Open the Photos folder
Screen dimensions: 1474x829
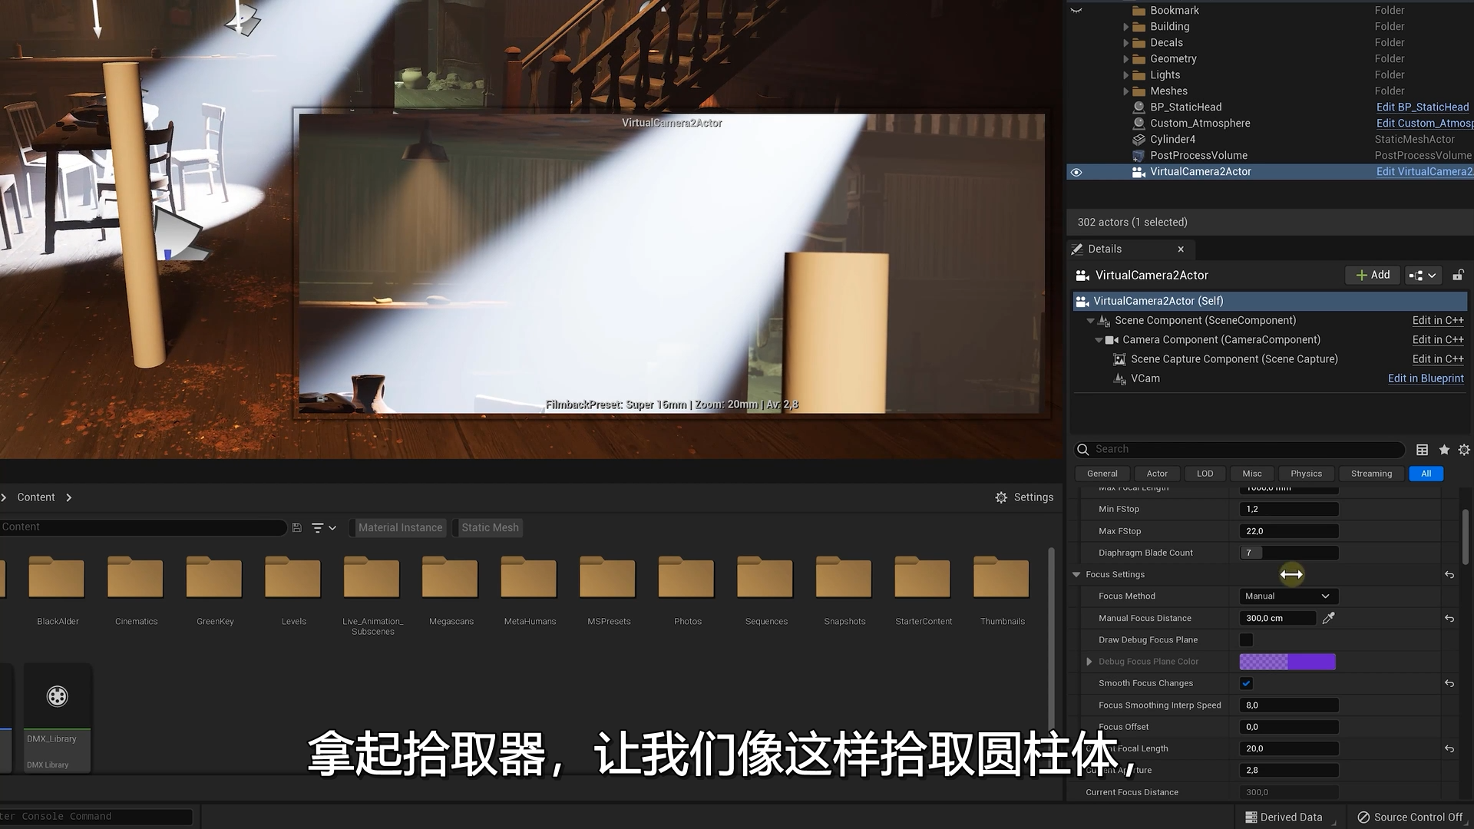(687, 590)
